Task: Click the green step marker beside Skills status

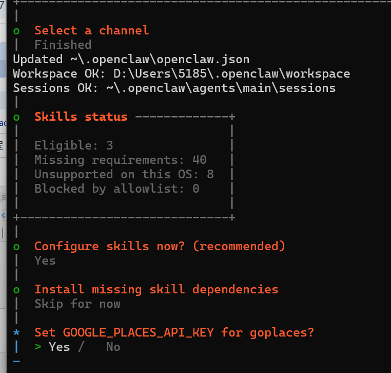Action: pos(16,117)
